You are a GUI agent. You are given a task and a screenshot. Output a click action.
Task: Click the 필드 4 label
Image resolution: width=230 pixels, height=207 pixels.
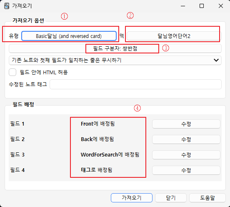click(x=17, y=170)
